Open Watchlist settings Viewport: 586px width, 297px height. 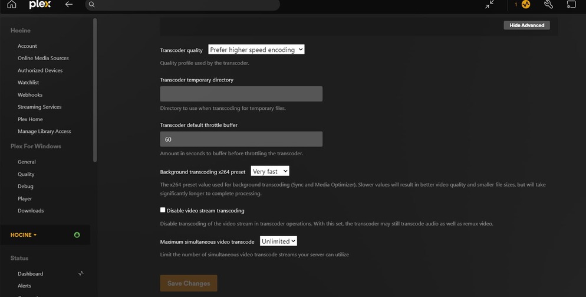click(28, 83)
